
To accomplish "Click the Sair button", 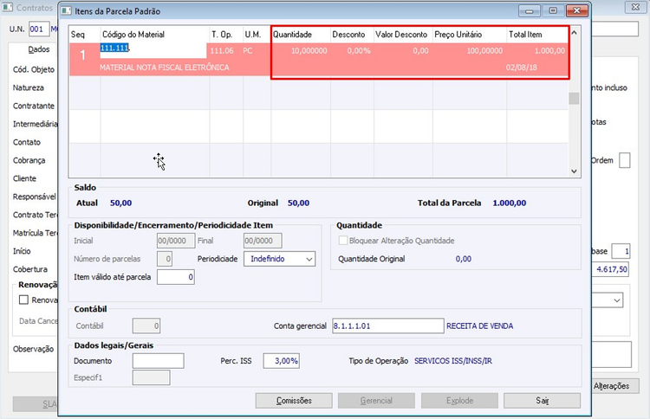I will (543, 400).
